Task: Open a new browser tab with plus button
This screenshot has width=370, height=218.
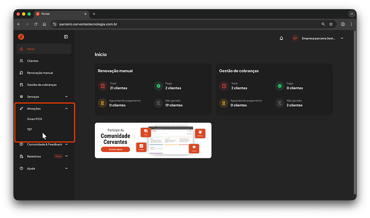Action: point(94,13)
